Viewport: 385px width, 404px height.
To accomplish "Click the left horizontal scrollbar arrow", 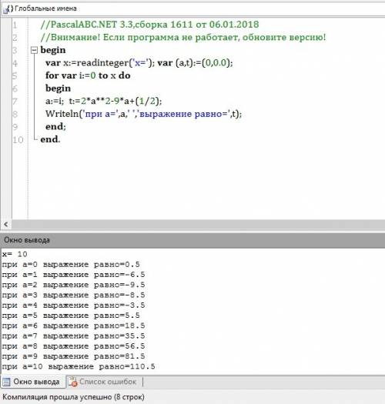I will 6,225.
